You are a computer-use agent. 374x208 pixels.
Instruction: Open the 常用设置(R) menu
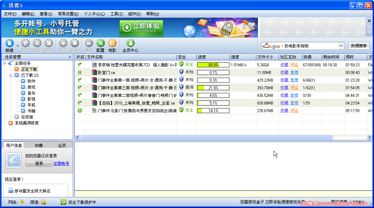(68, 14)
